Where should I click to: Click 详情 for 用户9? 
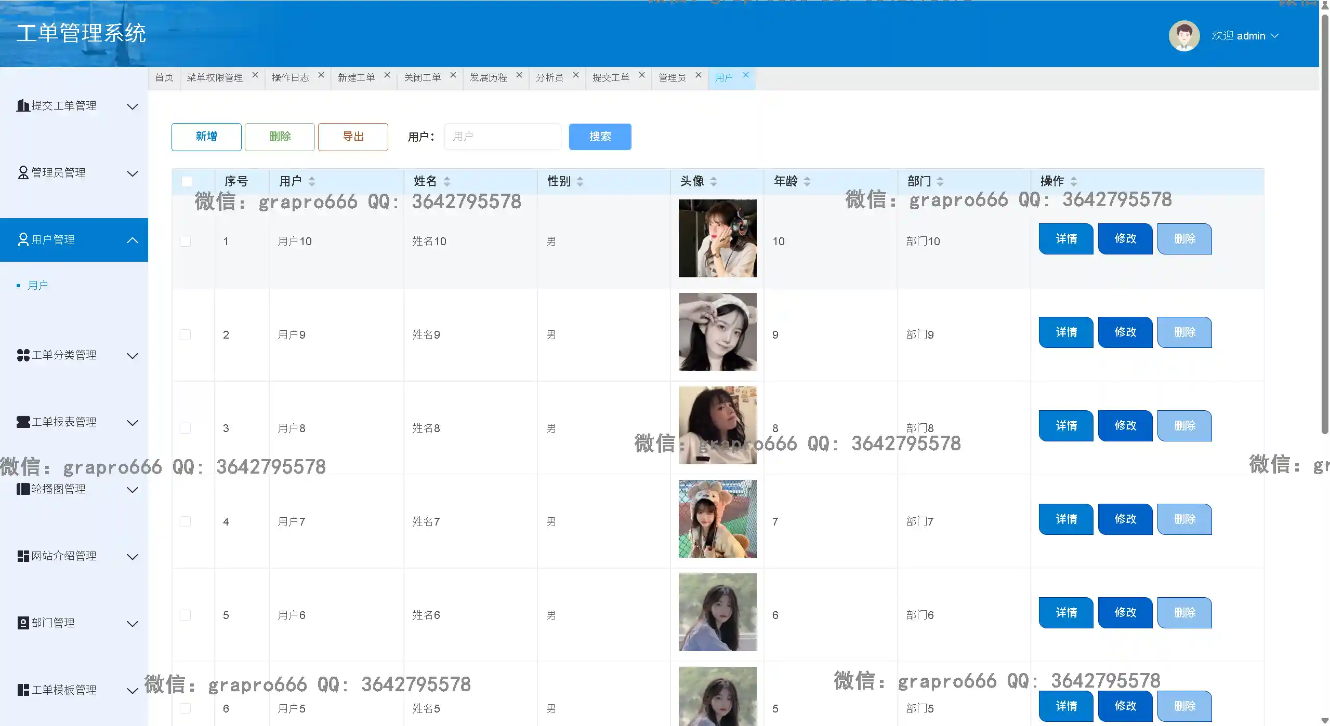[x=1065, y=332]
